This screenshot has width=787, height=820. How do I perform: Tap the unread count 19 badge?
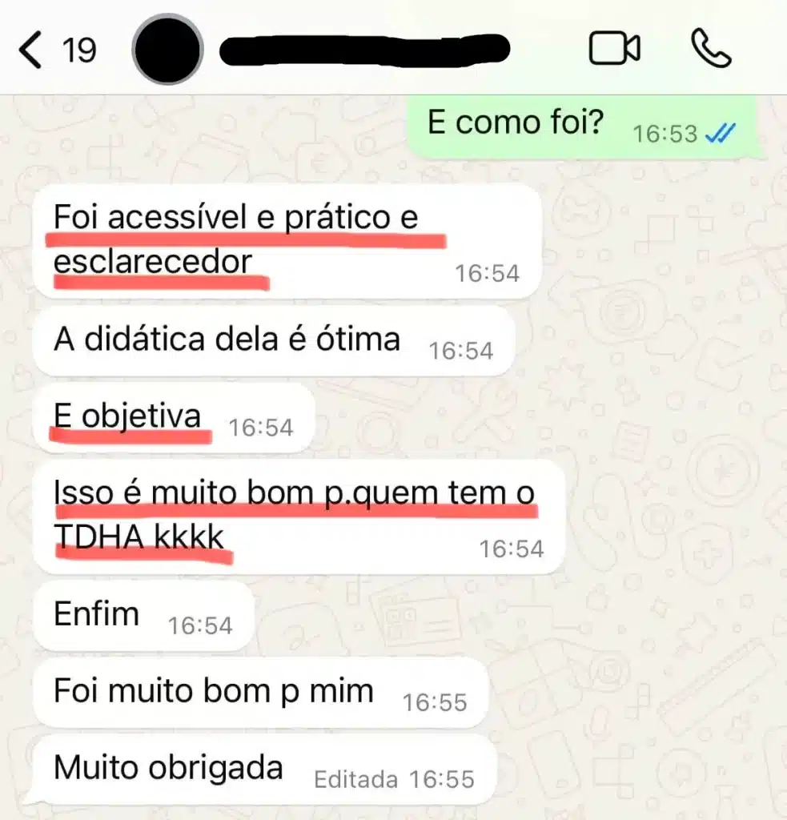[x=79, y=50]
